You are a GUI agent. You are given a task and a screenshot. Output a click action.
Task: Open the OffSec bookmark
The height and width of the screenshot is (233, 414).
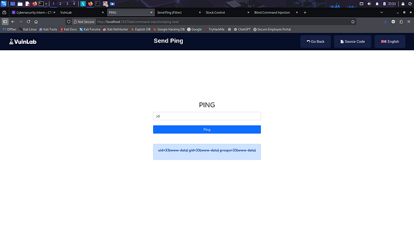9,30
